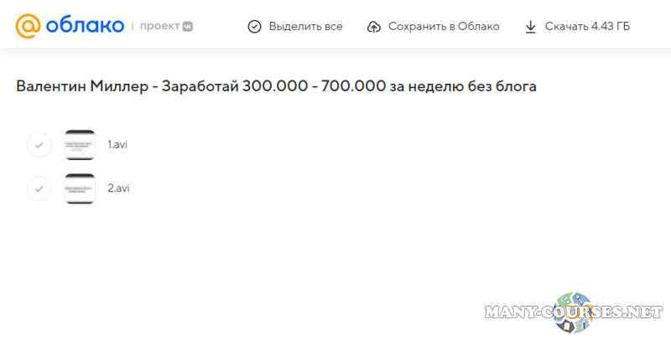Tick the checkbox for 1.avi
This screenshot has width=671, height=340.
pyautogui.click(x=39, y=145)
